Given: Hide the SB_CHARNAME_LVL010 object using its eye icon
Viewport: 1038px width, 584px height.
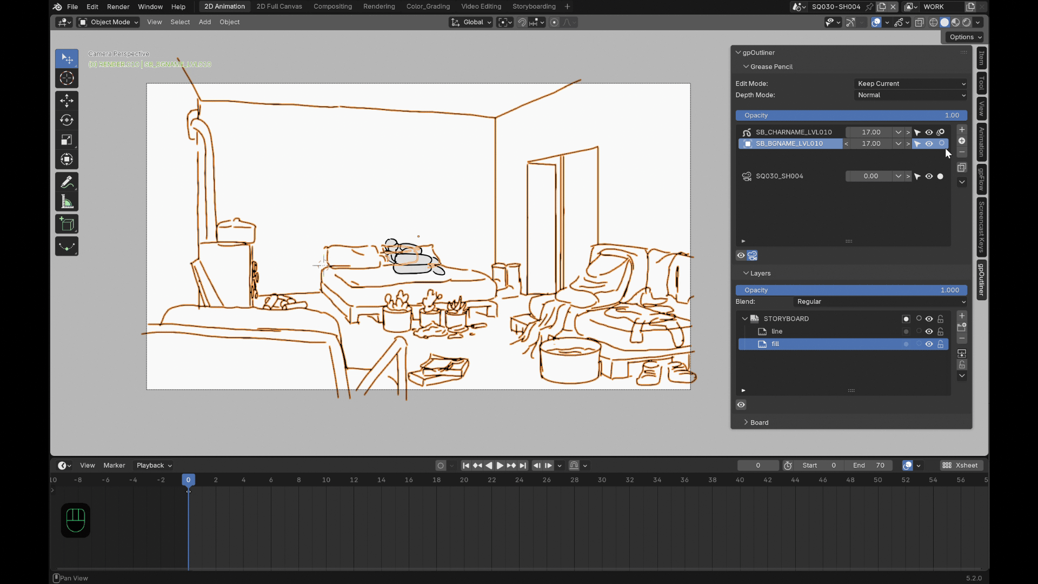Looking at the screenshot, I should click(929, 132).
